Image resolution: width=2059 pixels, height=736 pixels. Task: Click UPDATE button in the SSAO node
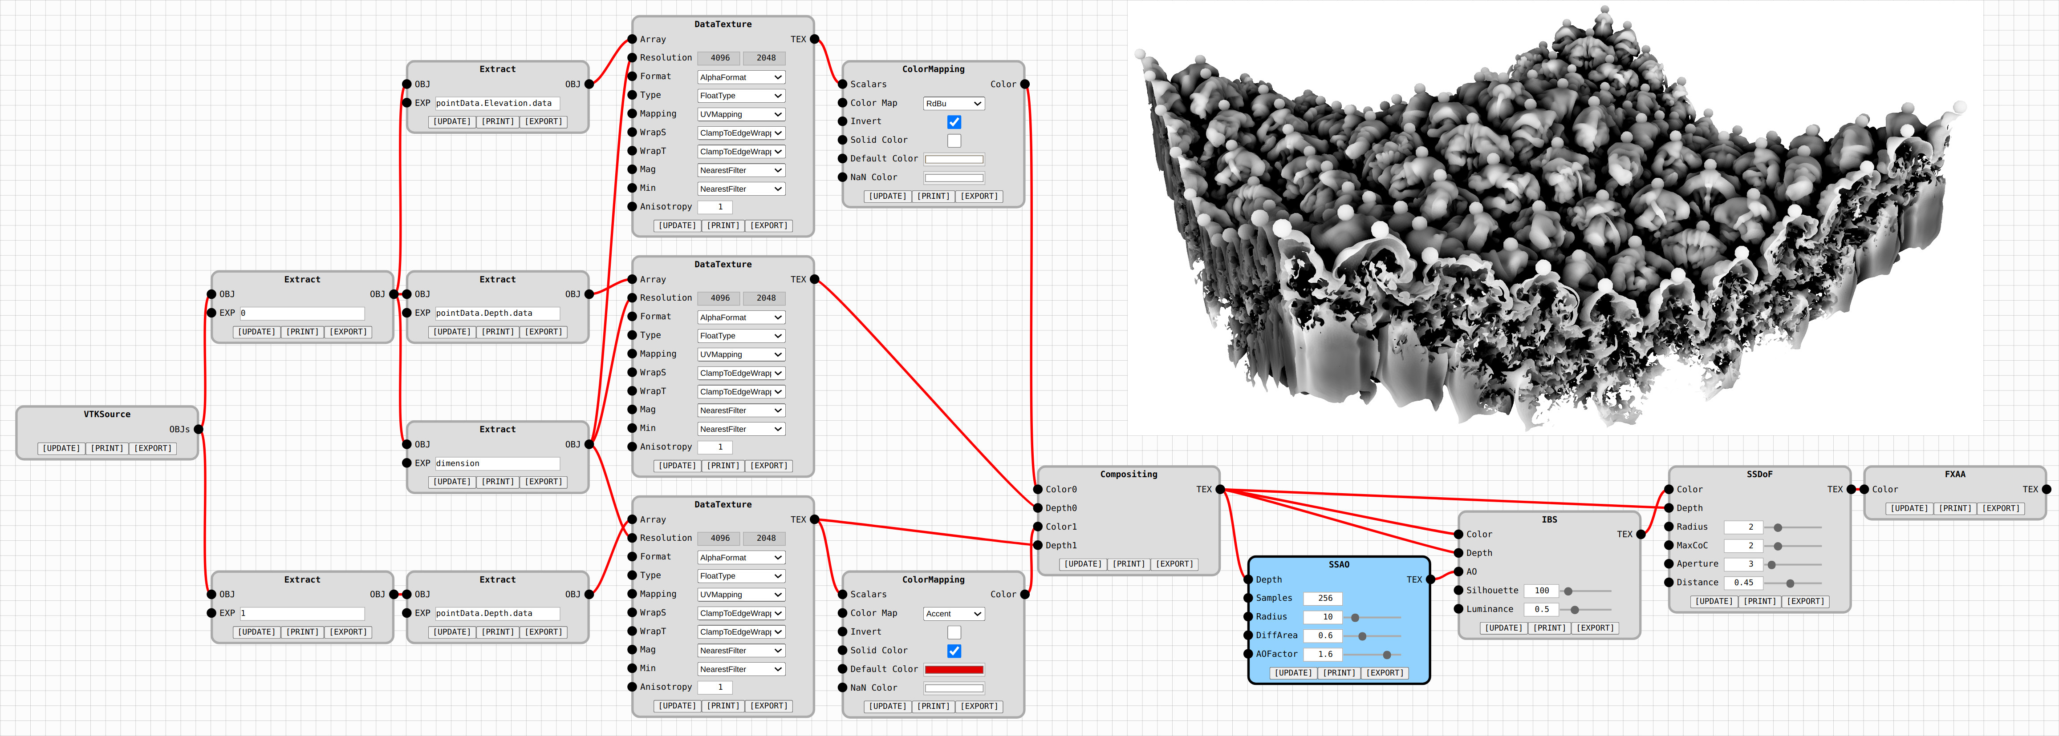click(1292, 673)
